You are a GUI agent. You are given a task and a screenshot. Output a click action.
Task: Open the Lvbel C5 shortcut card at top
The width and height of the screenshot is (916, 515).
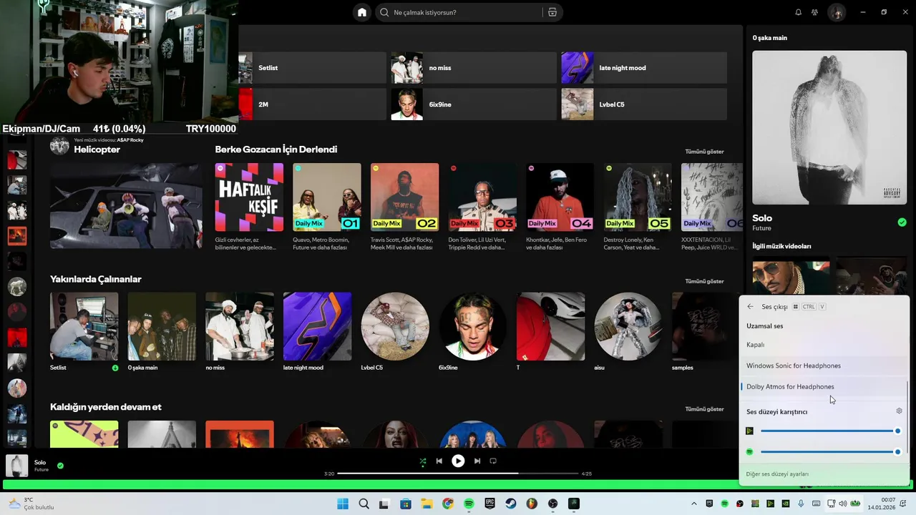[644, 104]
